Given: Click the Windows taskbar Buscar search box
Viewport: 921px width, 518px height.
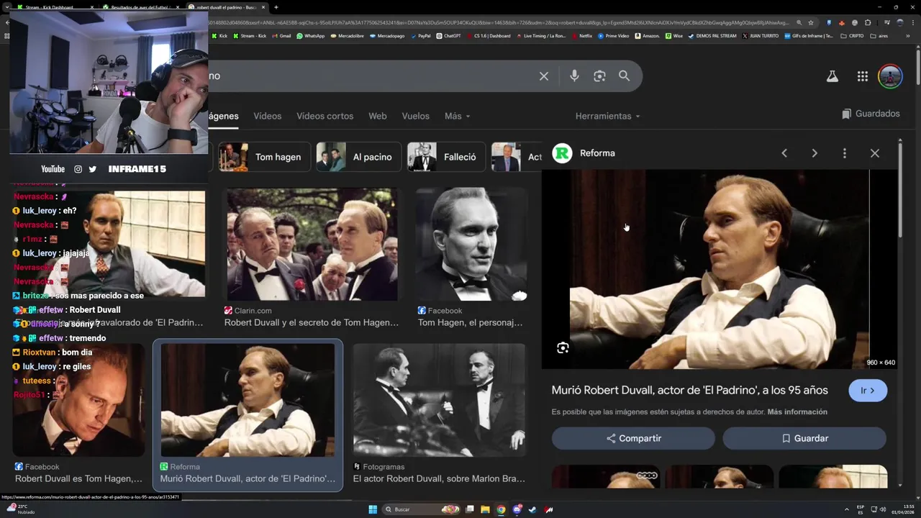Looking at the screenshot, I should [421, 509].
